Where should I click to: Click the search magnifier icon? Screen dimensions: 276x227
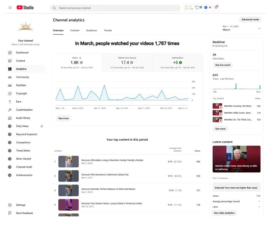54,8
